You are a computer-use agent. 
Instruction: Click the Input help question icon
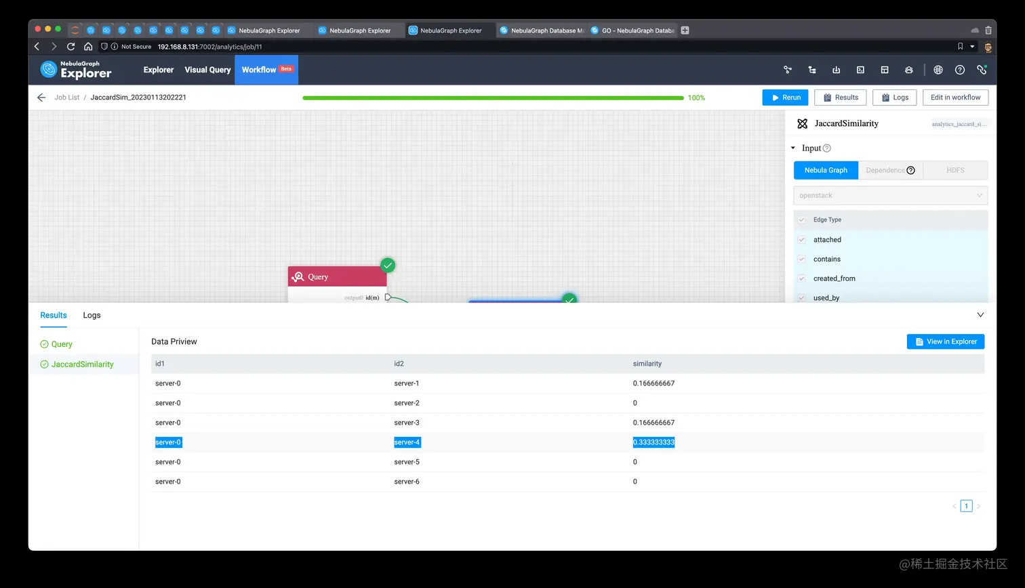tap(826, 148)
